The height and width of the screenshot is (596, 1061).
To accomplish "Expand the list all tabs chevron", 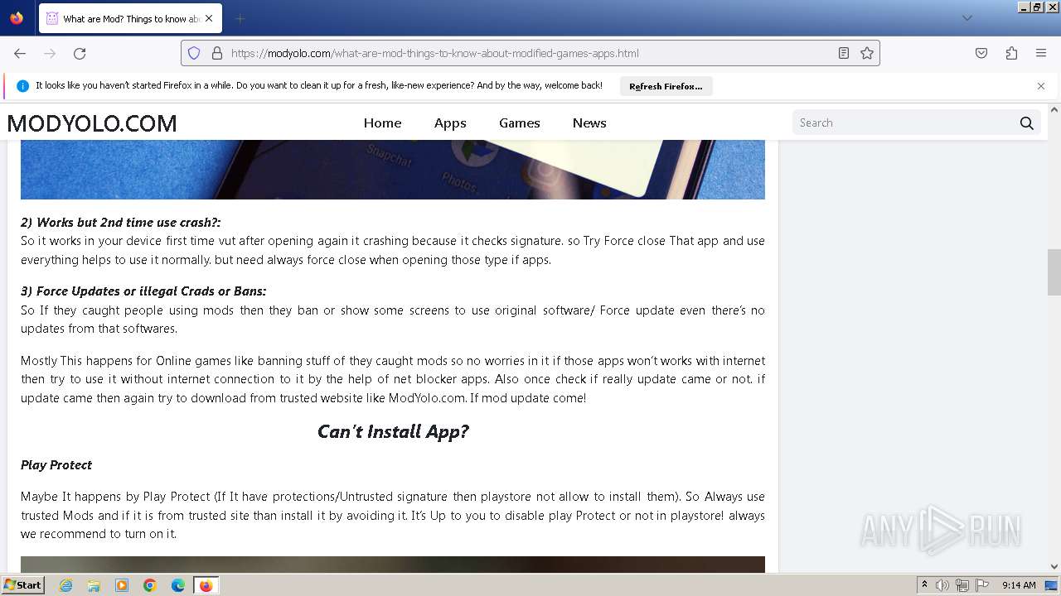I will click(967, 18).
